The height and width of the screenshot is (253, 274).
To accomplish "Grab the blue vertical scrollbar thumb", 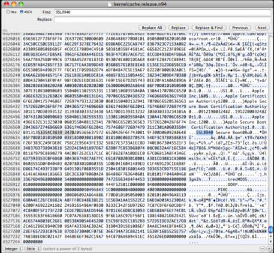I will (270, 230).
